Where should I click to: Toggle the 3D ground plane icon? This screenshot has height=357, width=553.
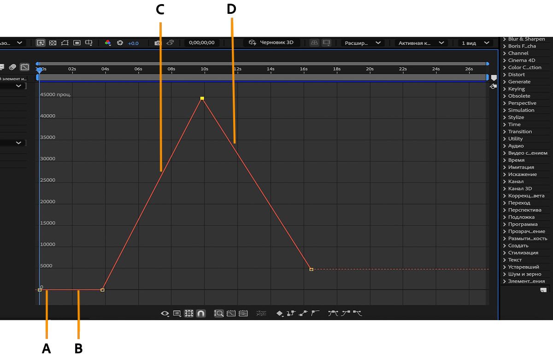click(x=314, y=43)
